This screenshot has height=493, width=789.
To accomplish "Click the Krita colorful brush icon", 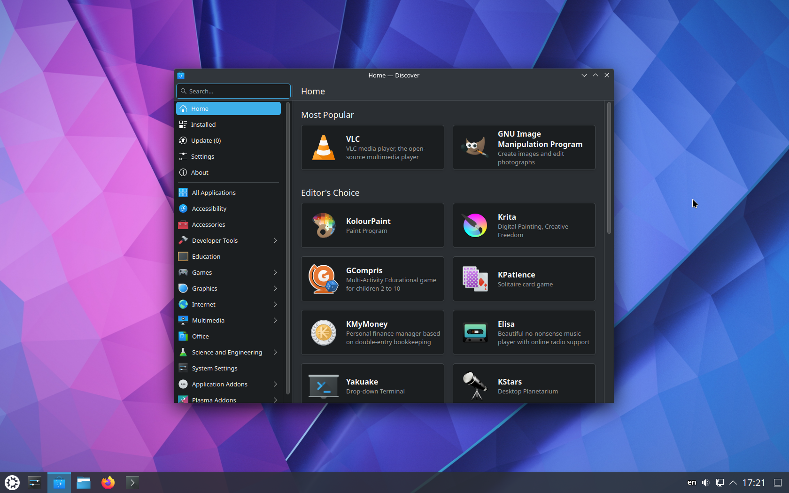I will (x=475, y=225).
